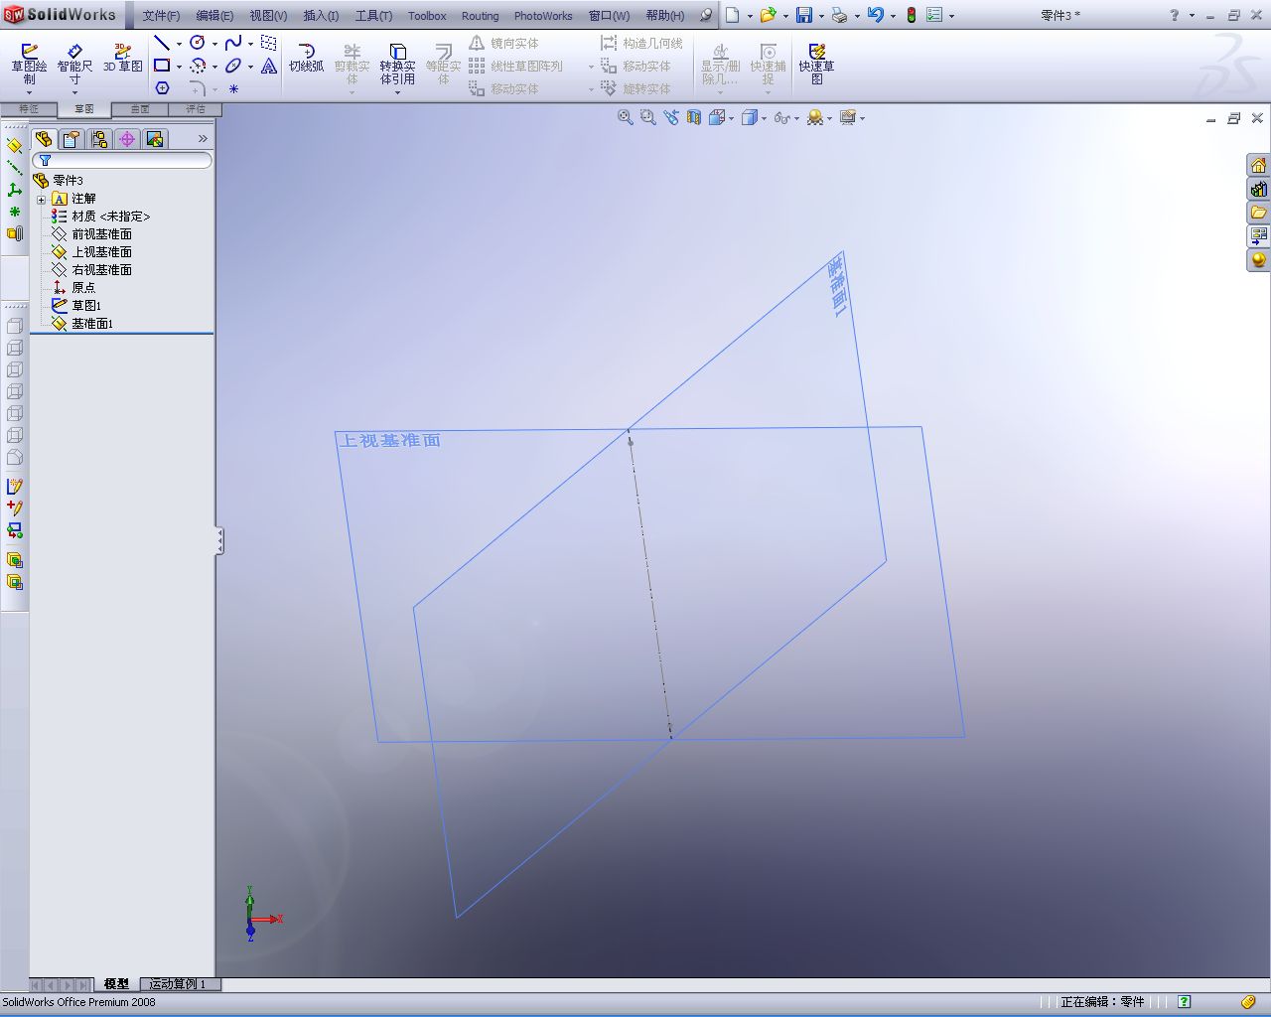Create a New document
Image resolution: width=1271 pixels, height=1017 pixels.
pyautogui.click(x=733, y=15)
